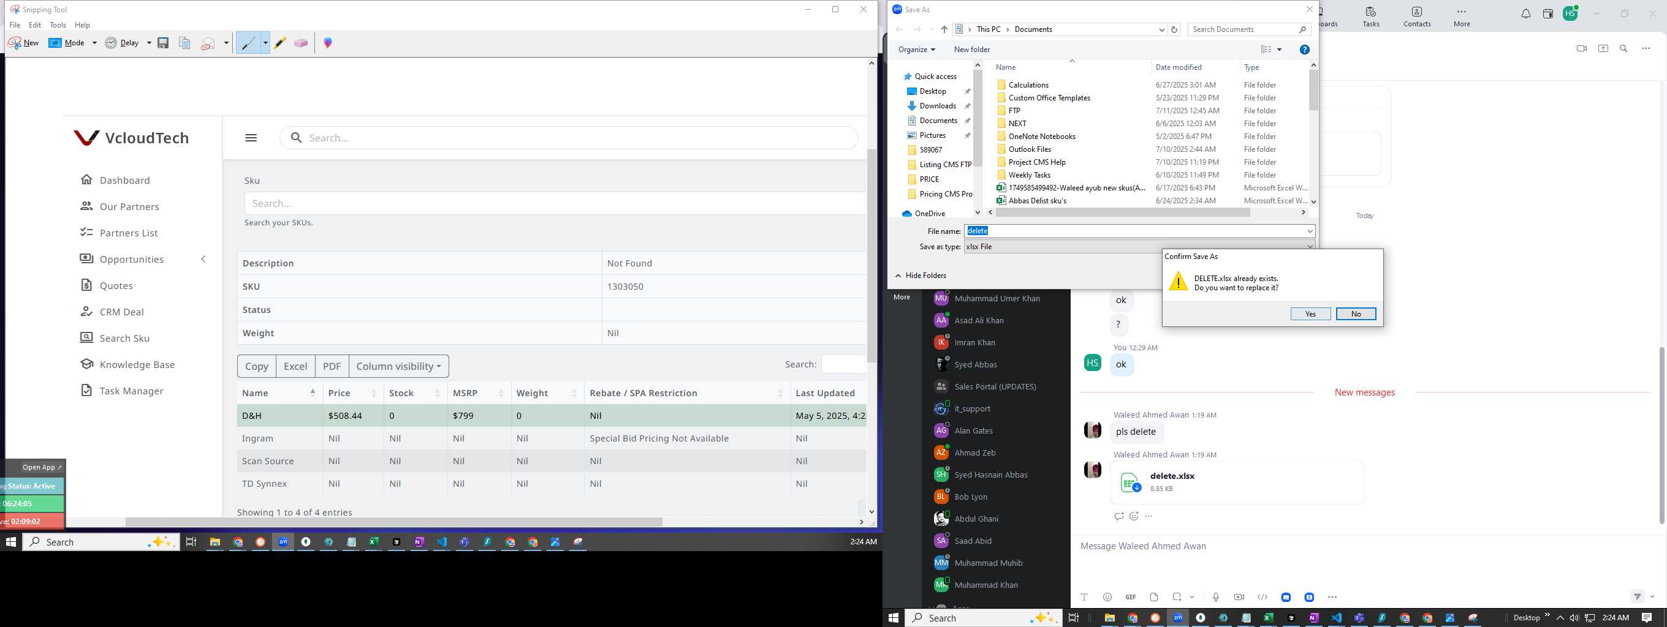1667x627 pixels.
Task: Open the Edit menu in Snipping Tool
Action: (35, 24)
